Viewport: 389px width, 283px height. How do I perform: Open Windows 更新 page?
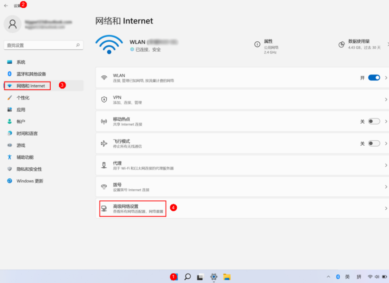click(29, 181)
